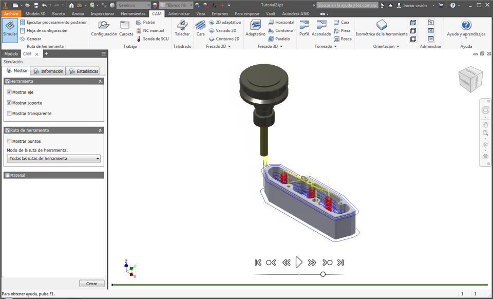Open Configuración job setup

(104, 28)
